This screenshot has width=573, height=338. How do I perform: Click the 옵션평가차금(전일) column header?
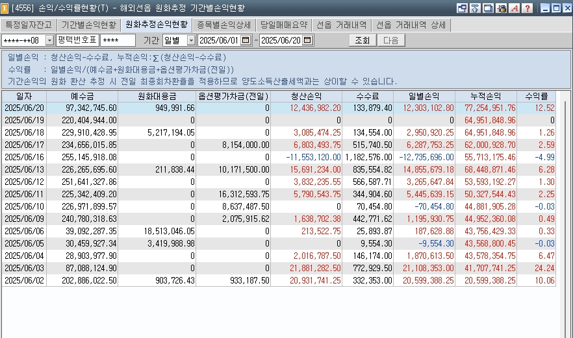tap(233, 97)
